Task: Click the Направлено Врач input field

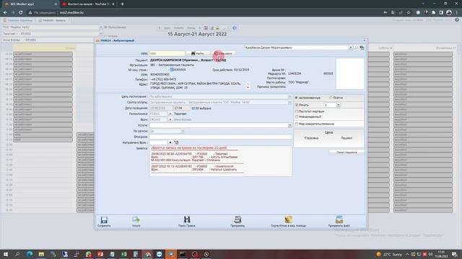Action: point(158,142)
